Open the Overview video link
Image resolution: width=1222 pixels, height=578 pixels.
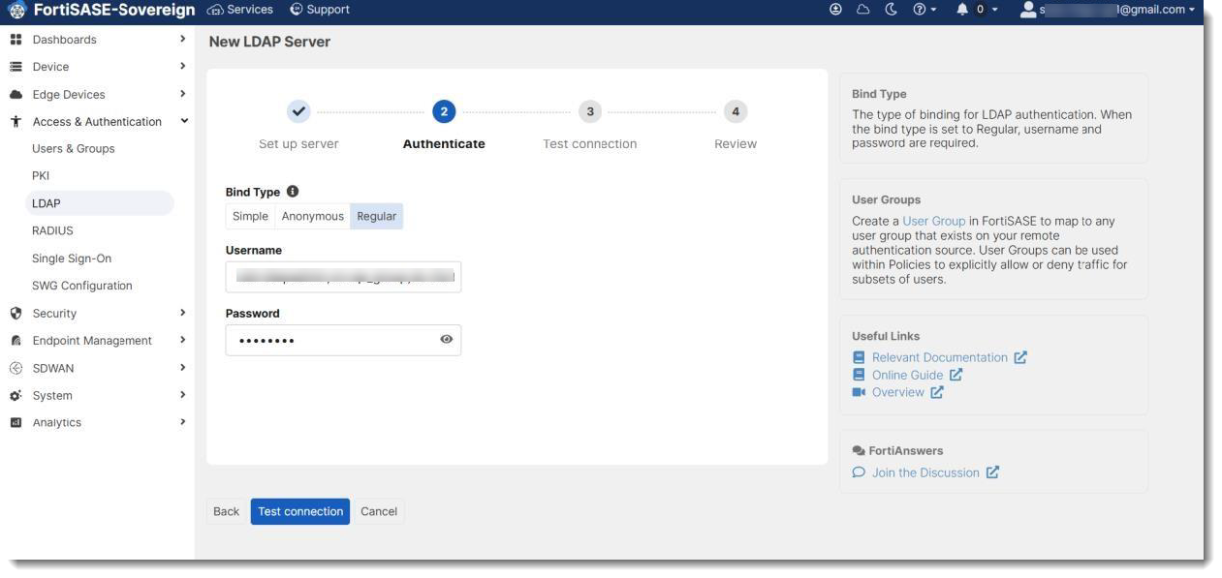pyautogui.click(x=897, y=392)
